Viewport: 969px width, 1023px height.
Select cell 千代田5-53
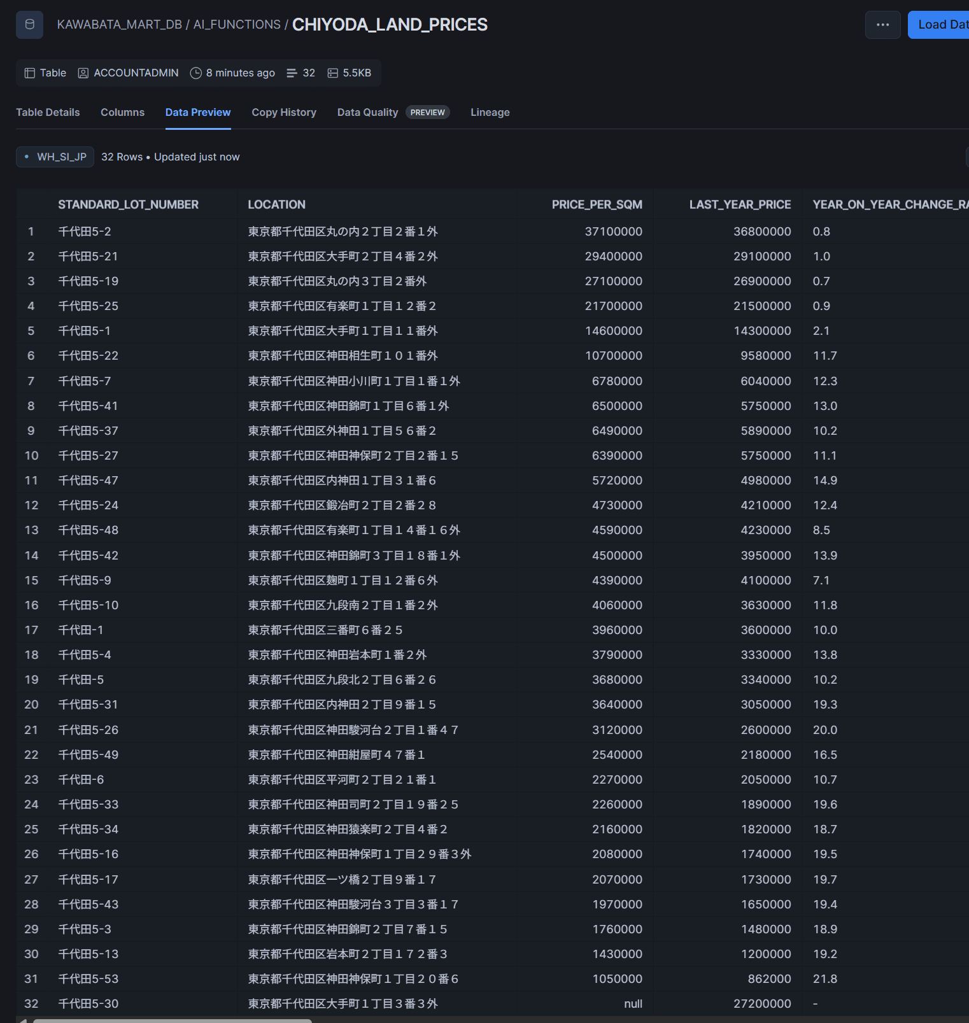coord(88,978)
